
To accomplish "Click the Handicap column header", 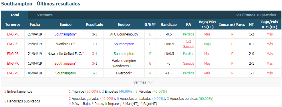I will (x=169, y=24).
